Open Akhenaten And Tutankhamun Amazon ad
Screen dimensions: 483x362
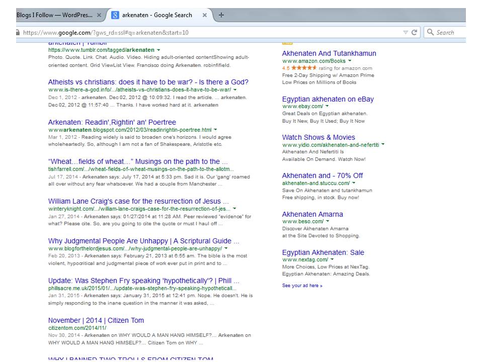pyautogui.click(x=329, y=53)
